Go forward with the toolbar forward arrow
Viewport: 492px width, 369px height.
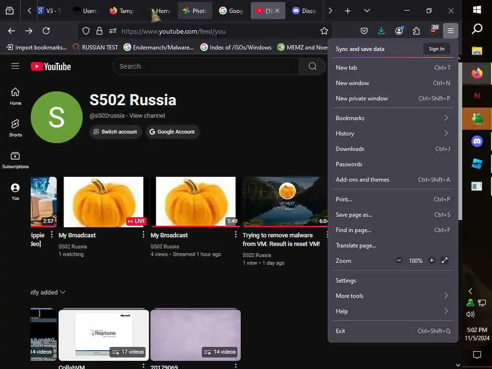click(x=29, y=31)
